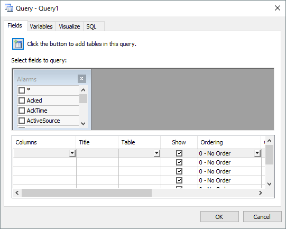Click the Columns column header
Screen dimensions: 286x229
[44, 142]
